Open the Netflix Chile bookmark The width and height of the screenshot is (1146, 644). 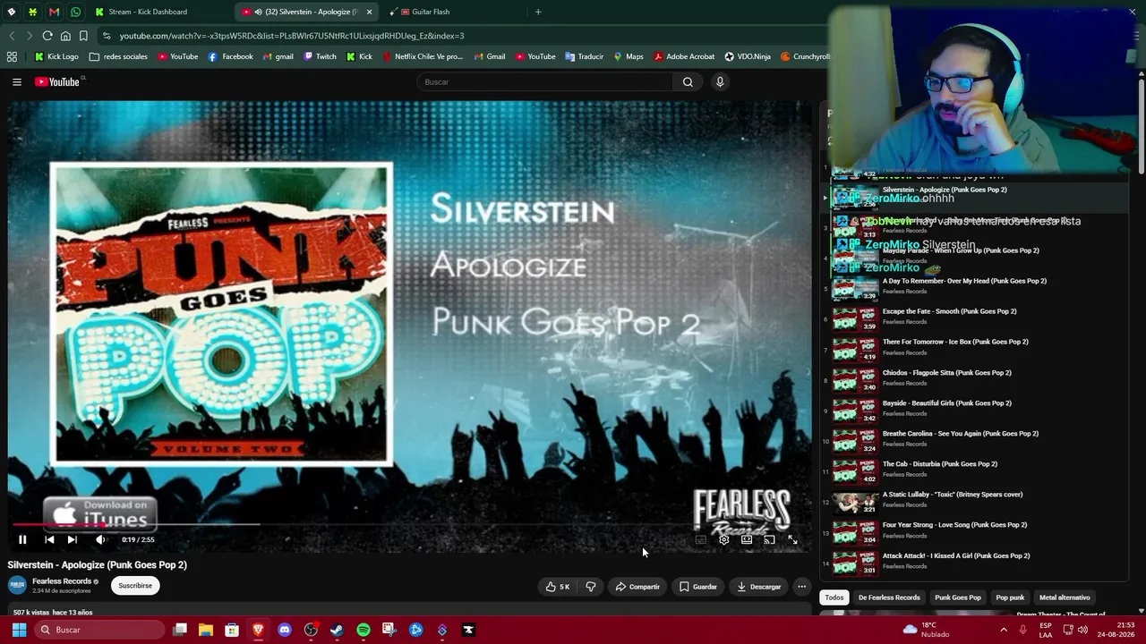(423, 56)
